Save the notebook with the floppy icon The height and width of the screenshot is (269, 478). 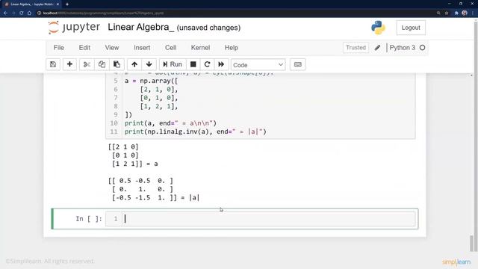53,64
